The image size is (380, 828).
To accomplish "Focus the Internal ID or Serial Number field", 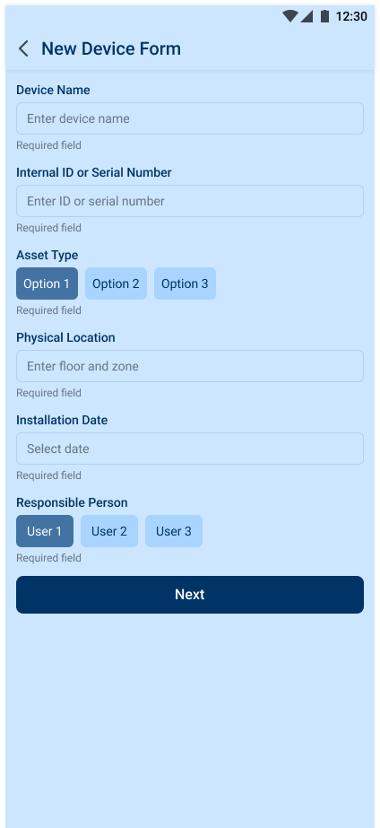I will point(190,201).
